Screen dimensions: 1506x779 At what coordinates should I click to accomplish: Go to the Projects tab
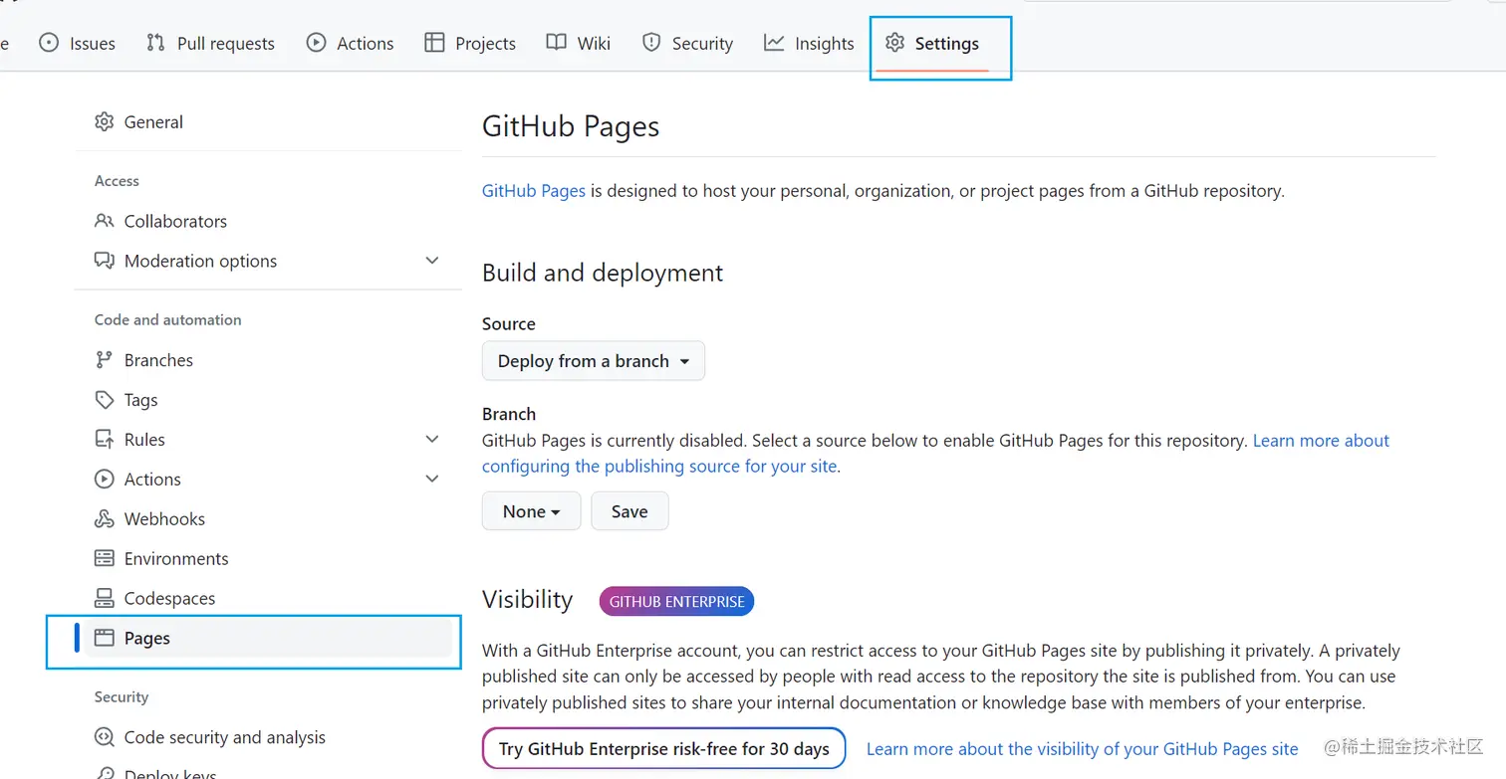click(x=470, y=43)
